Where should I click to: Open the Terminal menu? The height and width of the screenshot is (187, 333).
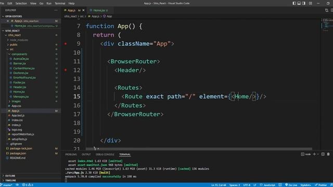[x=60, y=4]
